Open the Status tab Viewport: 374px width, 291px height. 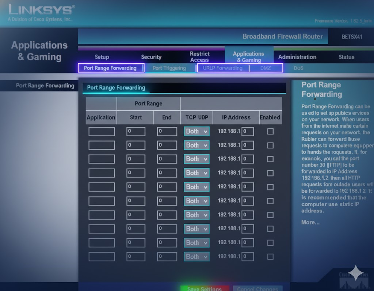pos(346,57)
